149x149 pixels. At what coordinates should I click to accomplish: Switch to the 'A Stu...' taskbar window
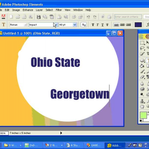(74, 145)
